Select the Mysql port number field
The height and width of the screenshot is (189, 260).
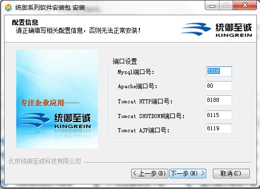point(219,71)
